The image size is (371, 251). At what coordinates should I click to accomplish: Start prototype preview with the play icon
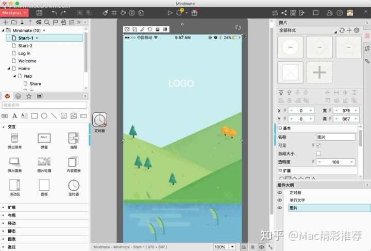(170, 13)
